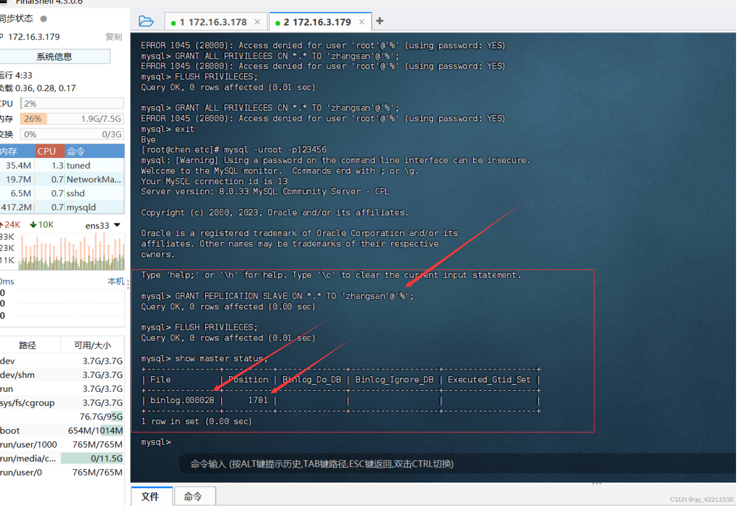The image size is (739, 506).
Task: Select the sshd process row
Action: [62, 193]
